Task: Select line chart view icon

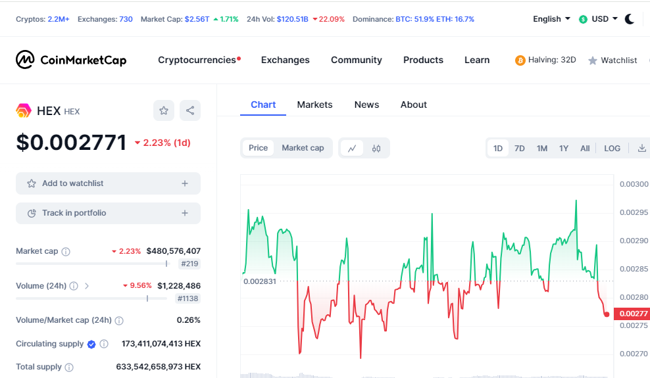Action: [x=352, y=148]
